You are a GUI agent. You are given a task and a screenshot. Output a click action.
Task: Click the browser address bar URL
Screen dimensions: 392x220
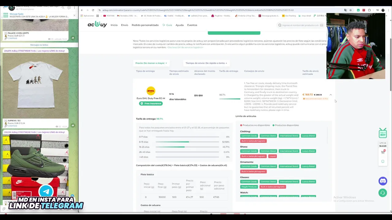click(198, 10)
